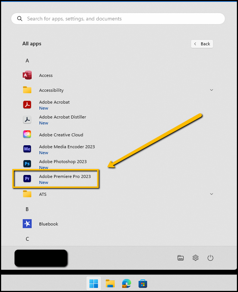Image resolution: width=238 pixels, height=292 pixels.
Task: Click the Adobe Creative Cloud label
Action: click(x=61, y=134)
